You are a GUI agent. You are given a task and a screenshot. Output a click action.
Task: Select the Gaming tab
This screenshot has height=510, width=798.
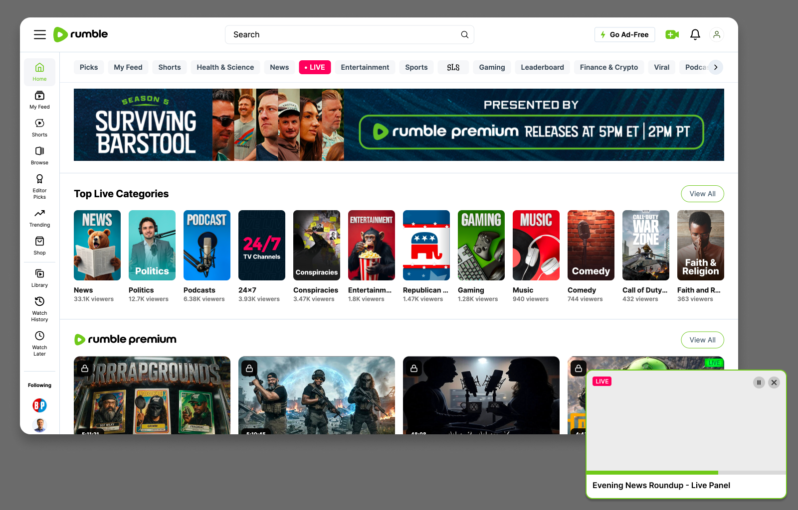492,67
